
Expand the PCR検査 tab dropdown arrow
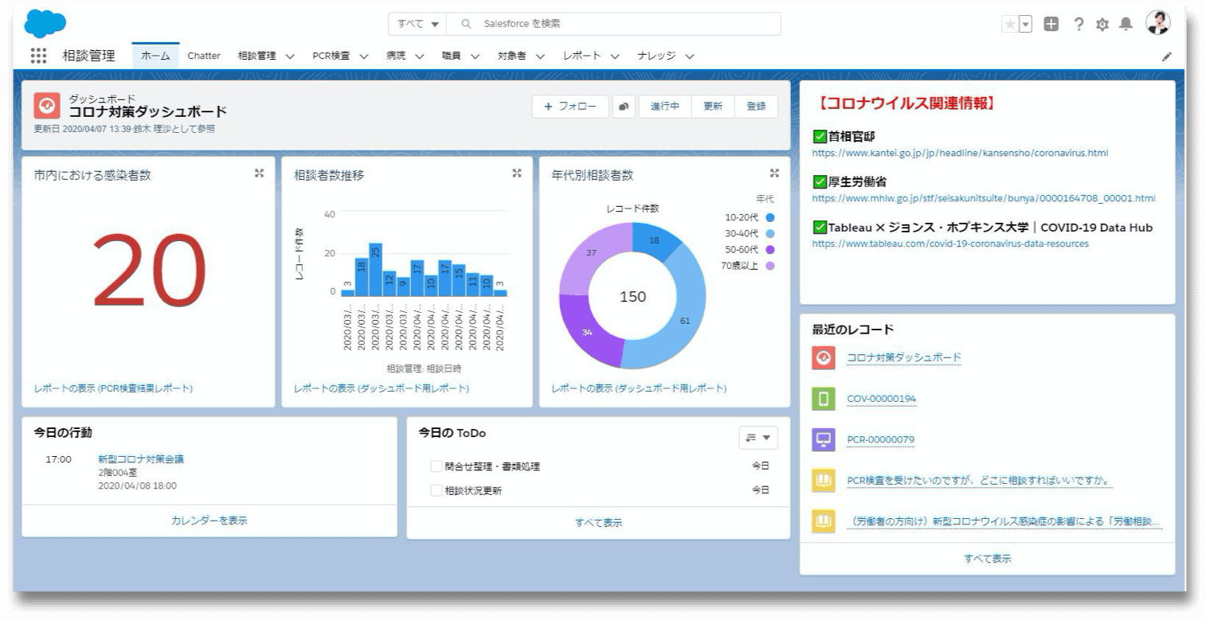tap(363, 57)
